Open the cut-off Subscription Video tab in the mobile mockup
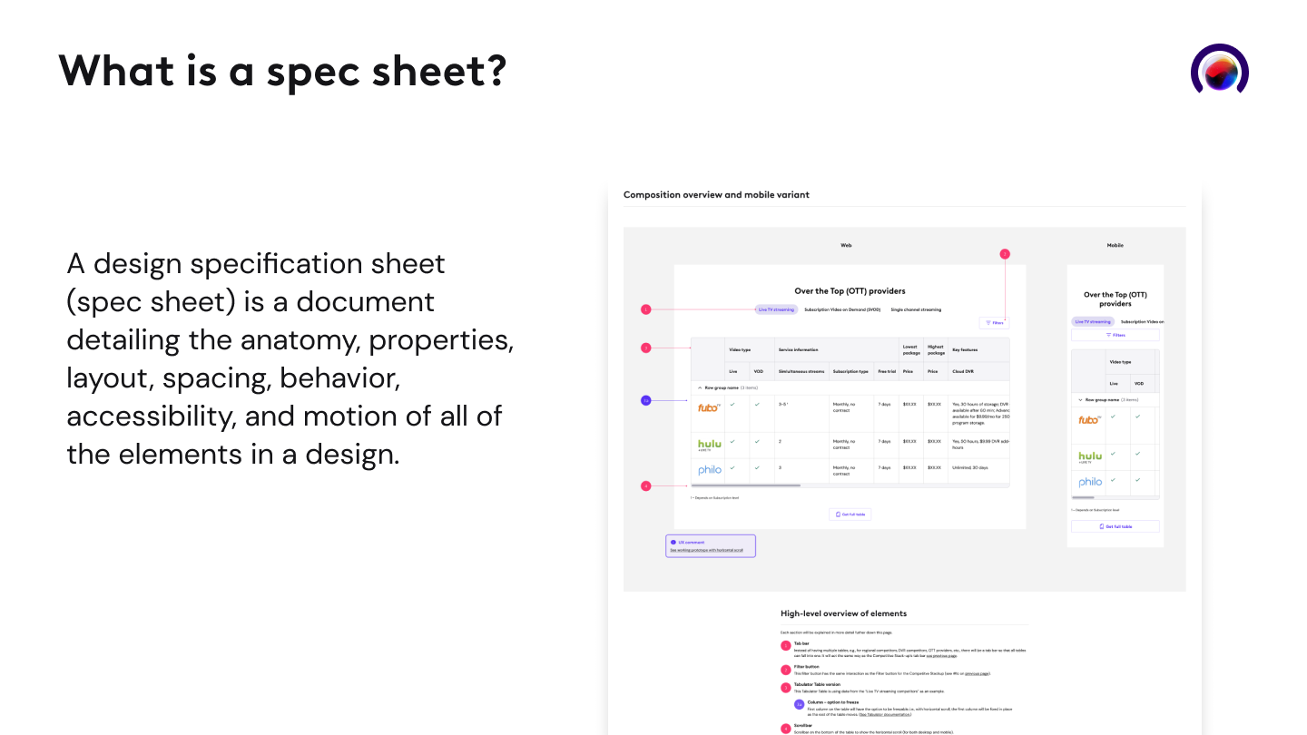 tap(1142, 321)
